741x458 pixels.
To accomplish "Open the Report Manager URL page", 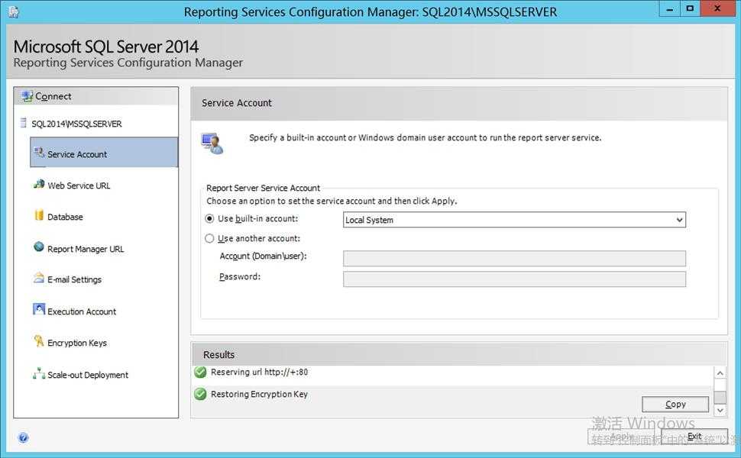I will (85, 249).
